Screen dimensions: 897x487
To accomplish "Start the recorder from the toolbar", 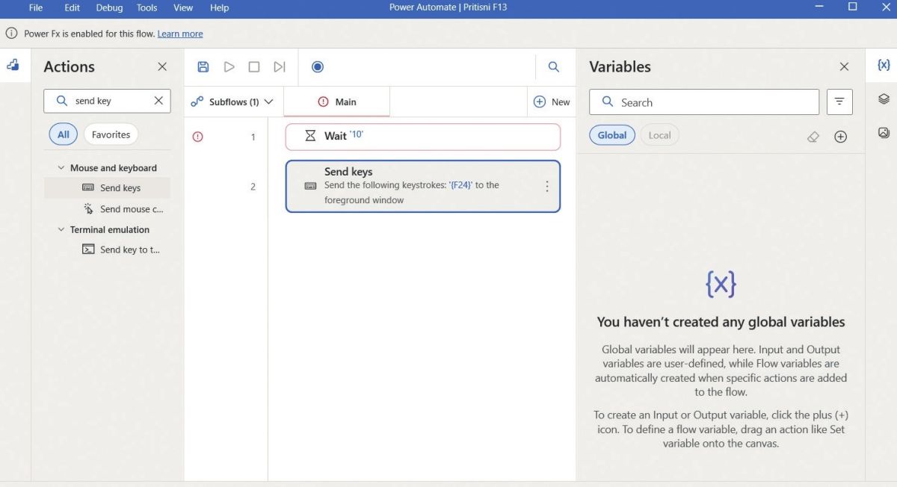I will [318, 66].
